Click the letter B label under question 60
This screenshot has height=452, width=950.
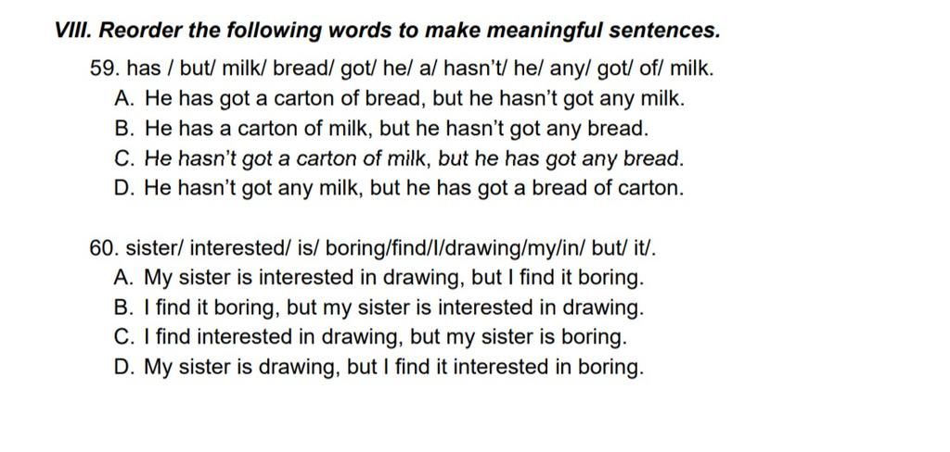coord(123,308)
